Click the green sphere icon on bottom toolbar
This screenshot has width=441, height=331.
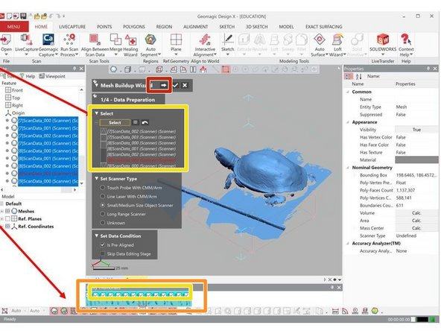(x=375, y=311)
